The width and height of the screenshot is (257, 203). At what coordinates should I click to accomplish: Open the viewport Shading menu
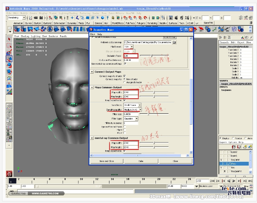coord(25,36)
